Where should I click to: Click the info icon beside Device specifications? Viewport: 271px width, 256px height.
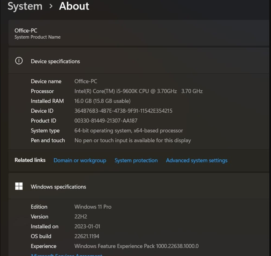(x=19, y=61)
